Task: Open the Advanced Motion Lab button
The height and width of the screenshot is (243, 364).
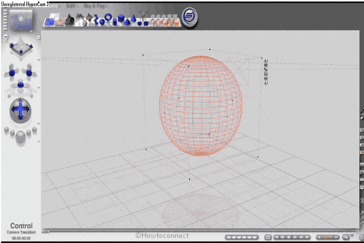Action: click(346, 237)
